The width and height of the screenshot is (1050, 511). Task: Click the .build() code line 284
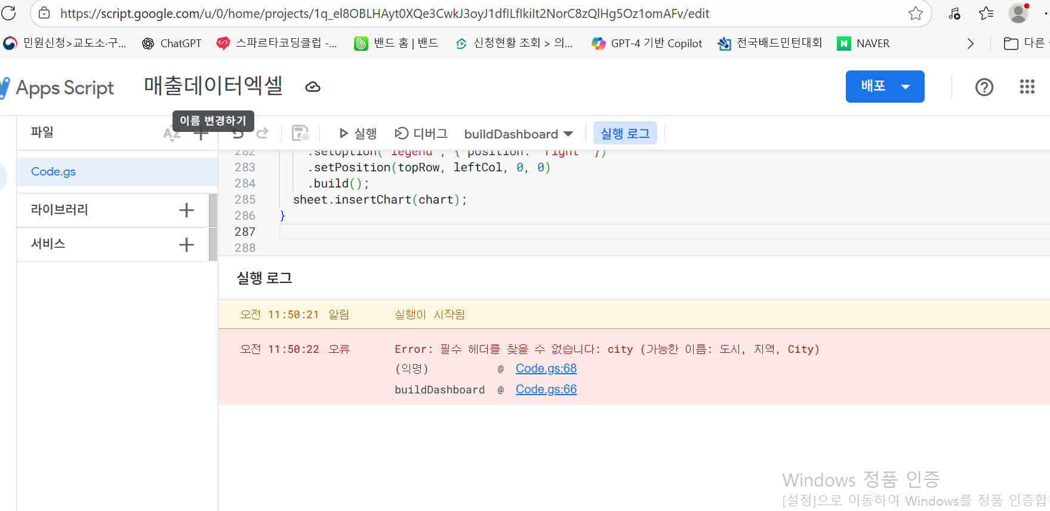click(338, 183)
